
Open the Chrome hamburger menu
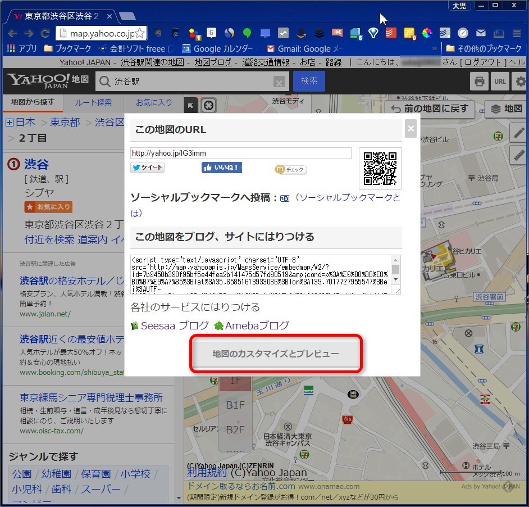(x=517, y=33)
